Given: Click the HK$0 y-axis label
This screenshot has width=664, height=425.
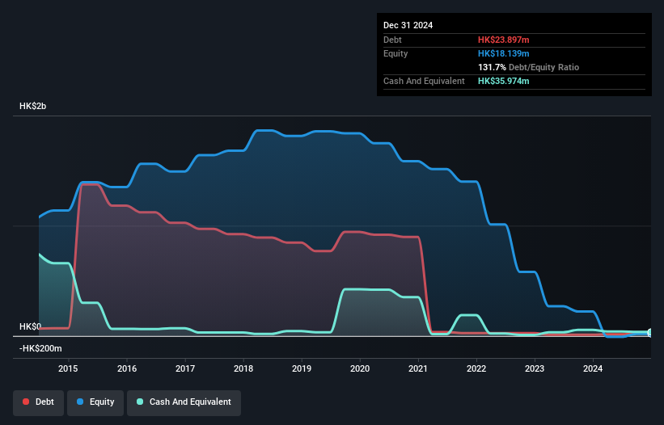Looking at the screenshot, I should (x=30, y=326).
